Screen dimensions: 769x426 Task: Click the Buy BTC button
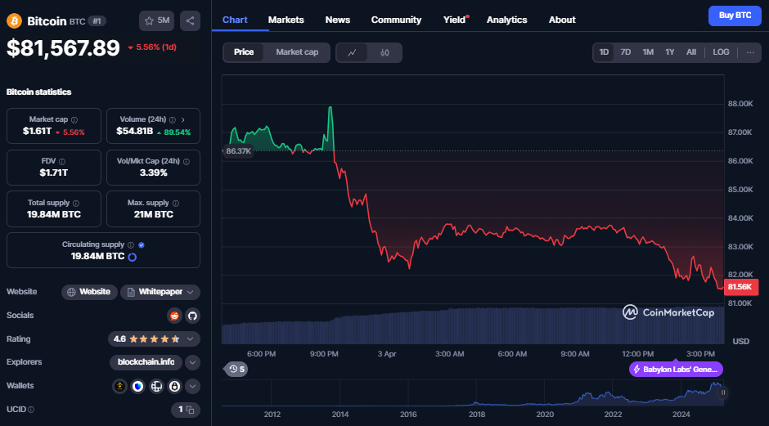(735, 16)
